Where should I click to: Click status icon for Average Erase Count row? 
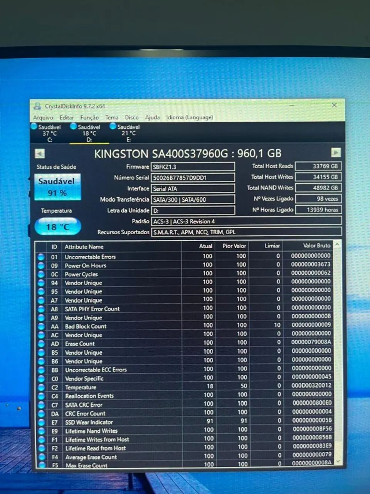point(42,457)
